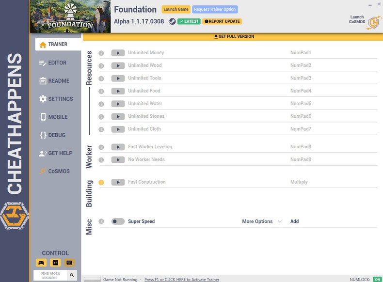Open the MOBILE tab
383x282 pixels.
[x=54, y=117]
